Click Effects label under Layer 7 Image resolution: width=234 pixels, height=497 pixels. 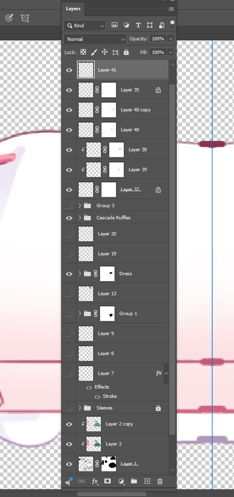coord(101,387)
